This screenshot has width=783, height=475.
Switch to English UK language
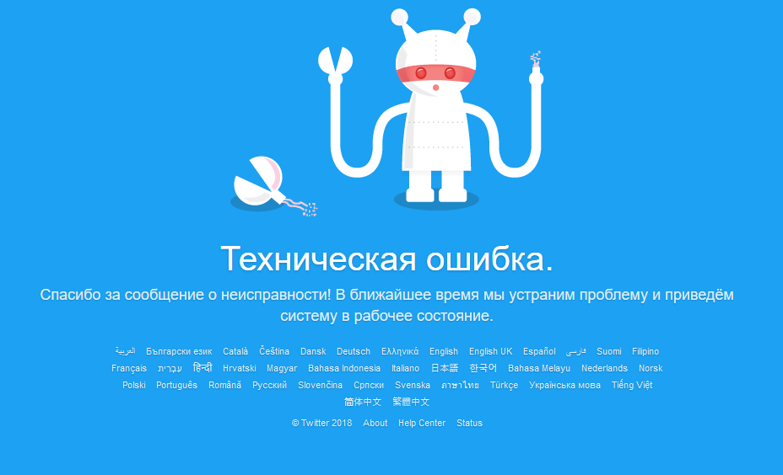click(x=490, y=351)
